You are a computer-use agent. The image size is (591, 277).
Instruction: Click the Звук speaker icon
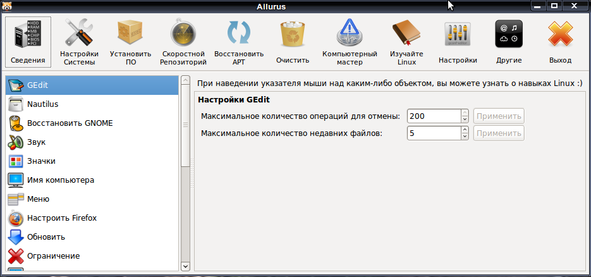15,142
